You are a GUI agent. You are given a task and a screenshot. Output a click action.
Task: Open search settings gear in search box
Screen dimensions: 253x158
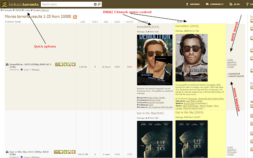tap(95, 4)
